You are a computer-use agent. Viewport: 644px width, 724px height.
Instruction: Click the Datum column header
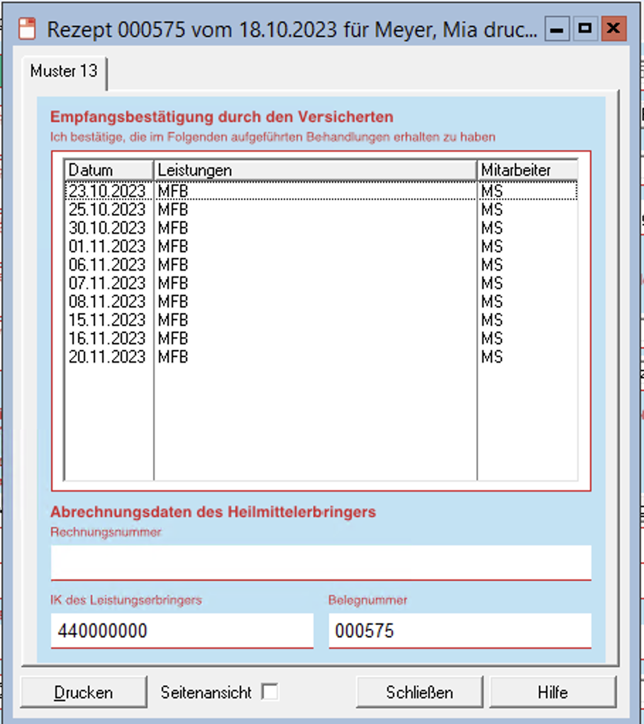coord(106,170)
